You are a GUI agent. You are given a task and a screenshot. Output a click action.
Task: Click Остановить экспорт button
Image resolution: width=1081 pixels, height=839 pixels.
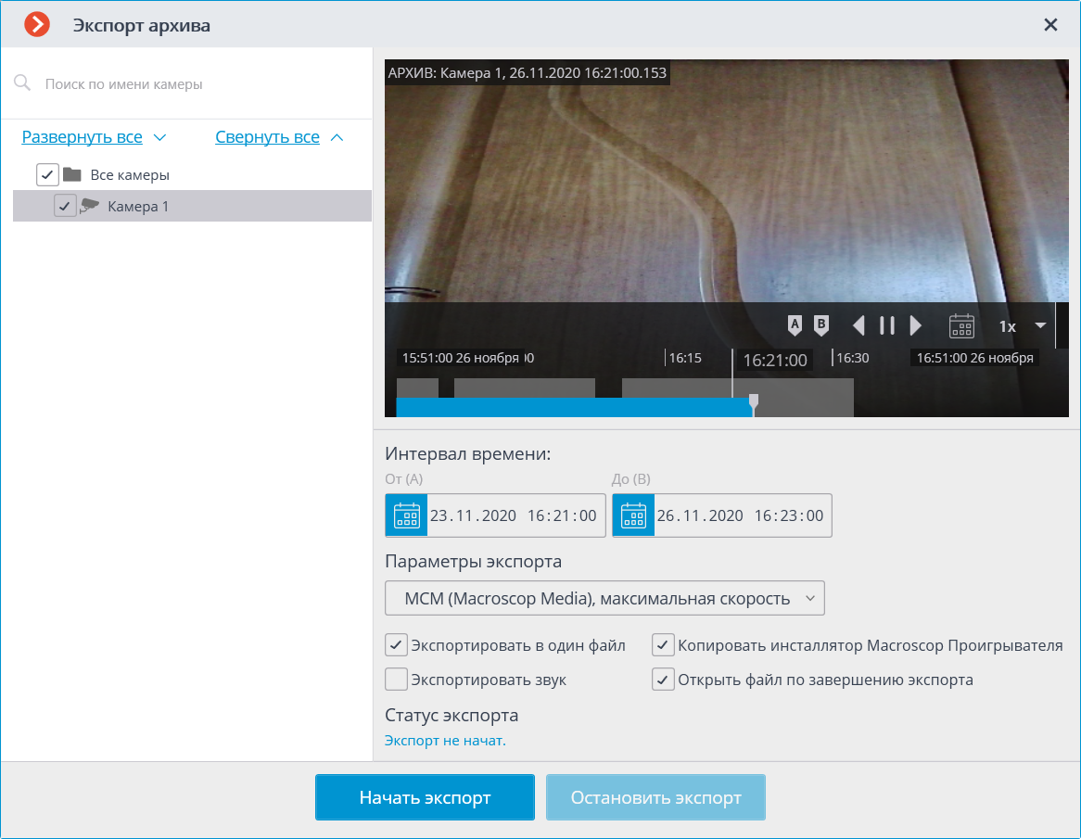tap(655, 797)
